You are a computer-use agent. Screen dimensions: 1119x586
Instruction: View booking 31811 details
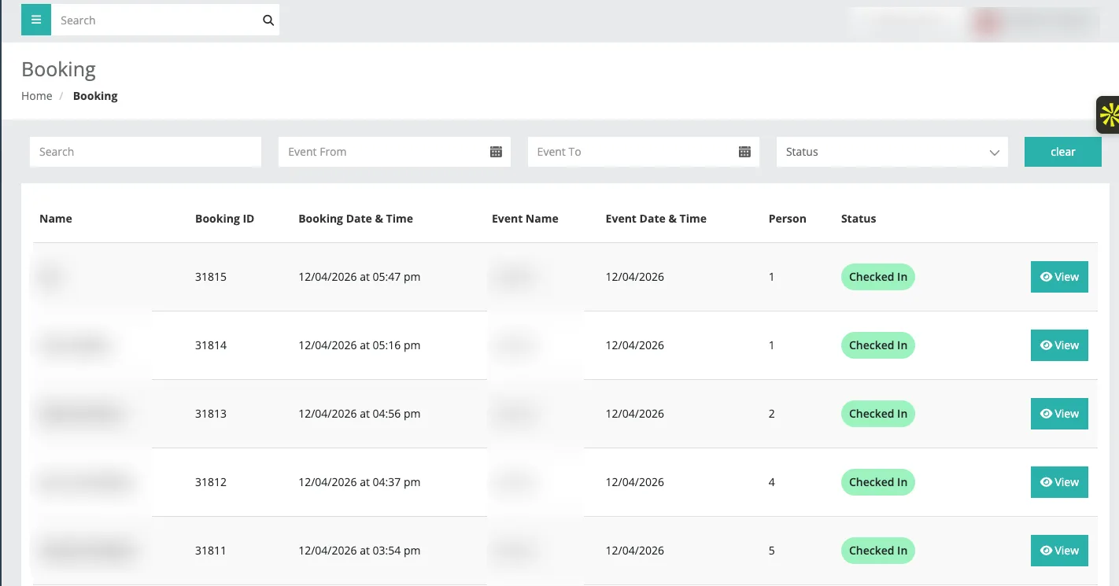1059,551
